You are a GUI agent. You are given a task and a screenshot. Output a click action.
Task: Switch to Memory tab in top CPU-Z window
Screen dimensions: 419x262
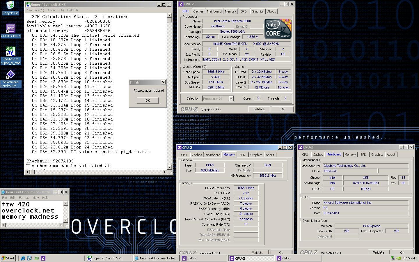pyautogui.click(x=230, y=11)
